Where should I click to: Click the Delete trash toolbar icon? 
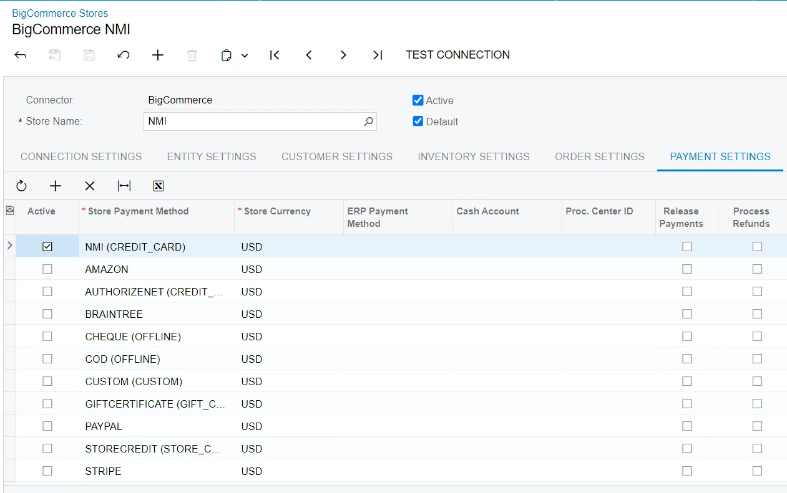[192, 55]
